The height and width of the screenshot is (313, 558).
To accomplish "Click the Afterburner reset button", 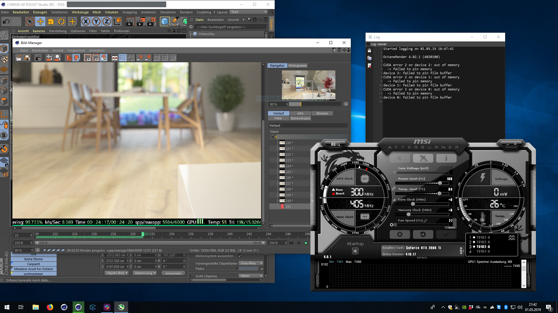I will tap(423, 234).
